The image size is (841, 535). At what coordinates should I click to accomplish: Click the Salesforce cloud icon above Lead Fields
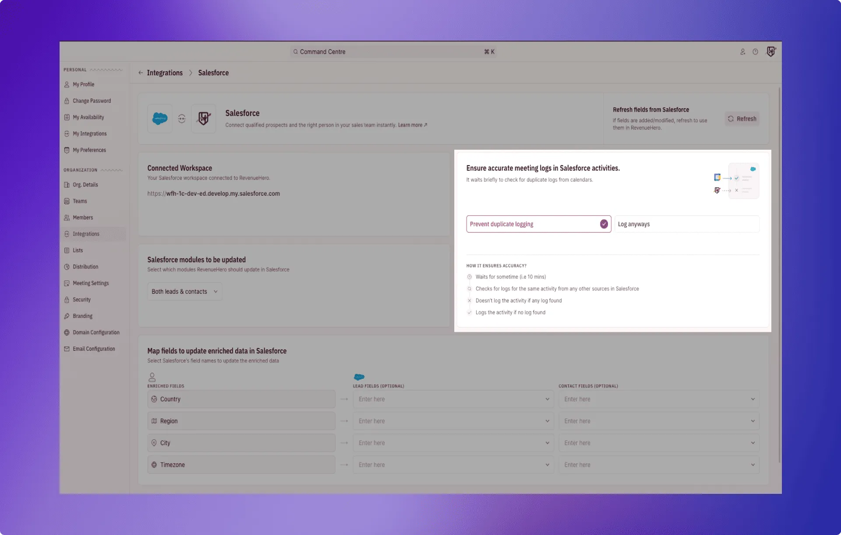[359, 377]
